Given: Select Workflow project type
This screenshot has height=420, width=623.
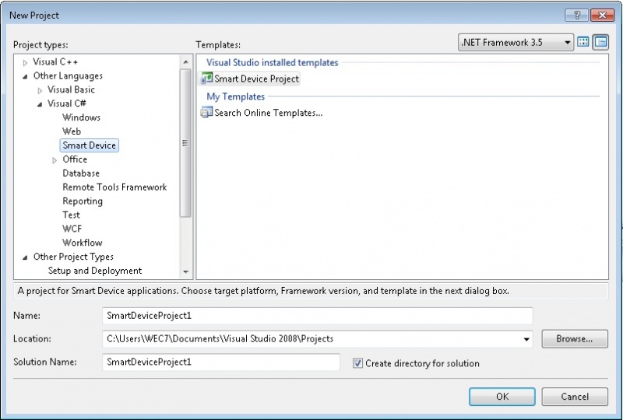Looking at the screenshot, I should pos(83,243).
